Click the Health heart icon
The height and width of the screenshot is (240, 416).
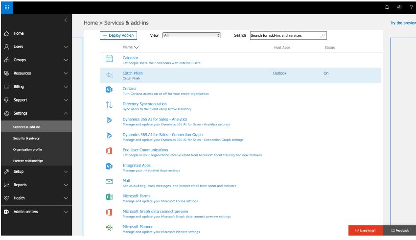point(7,198)
